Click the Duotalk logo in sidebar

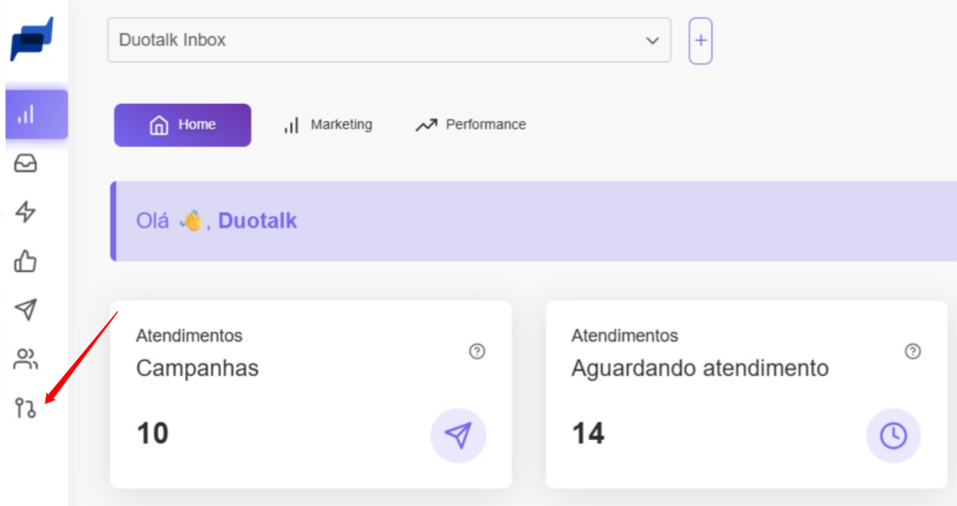click(x=31, y=39)
